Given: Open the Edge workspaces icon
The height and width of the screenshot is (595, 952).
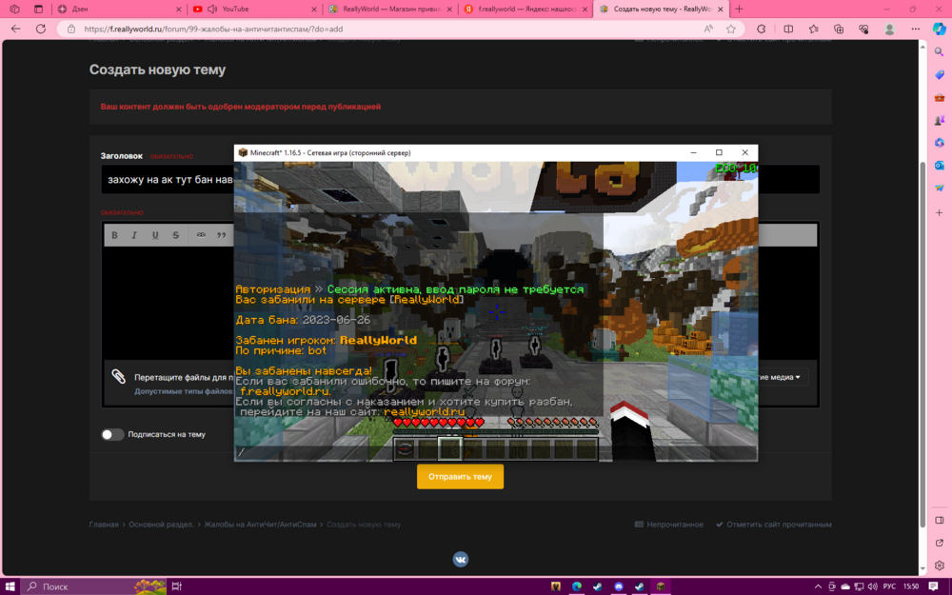Looking at the screenshot, I should click(x=14, y=10).
